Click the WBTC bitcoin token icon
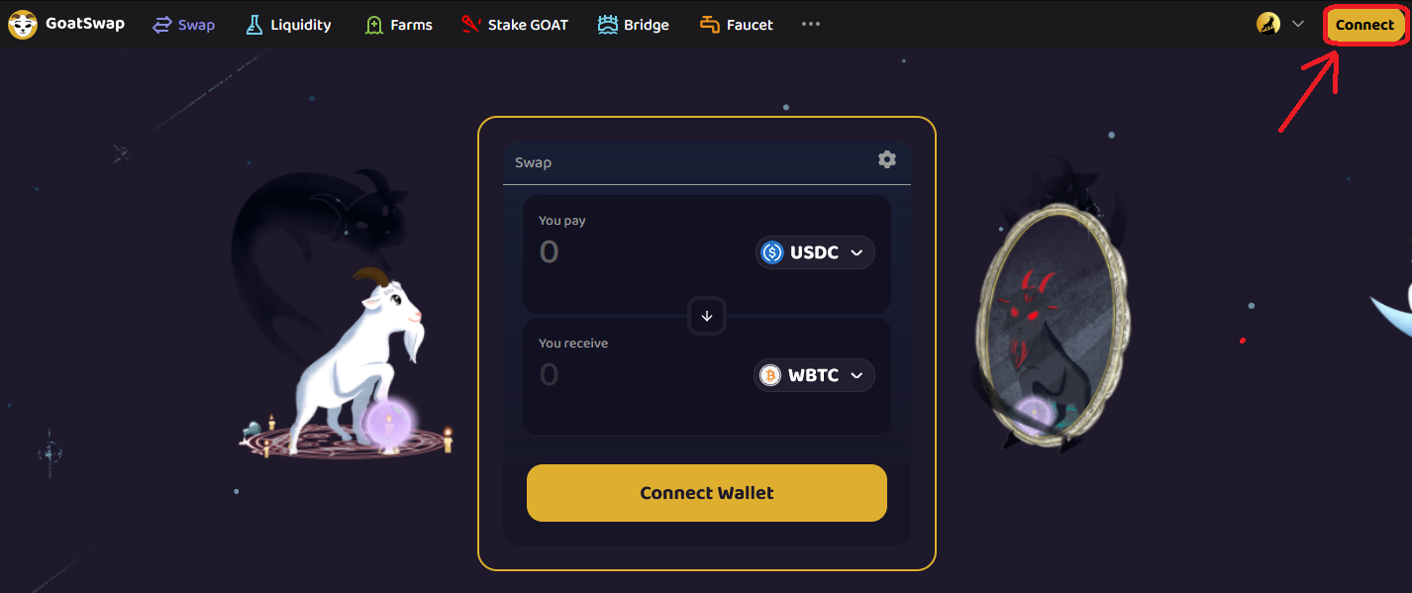This screenshot has width=1412, height=593. 770,375
